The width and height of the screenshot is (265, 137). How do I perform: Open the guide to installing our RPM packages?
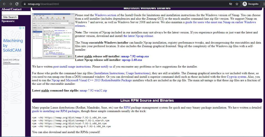(x=56, y=111)
